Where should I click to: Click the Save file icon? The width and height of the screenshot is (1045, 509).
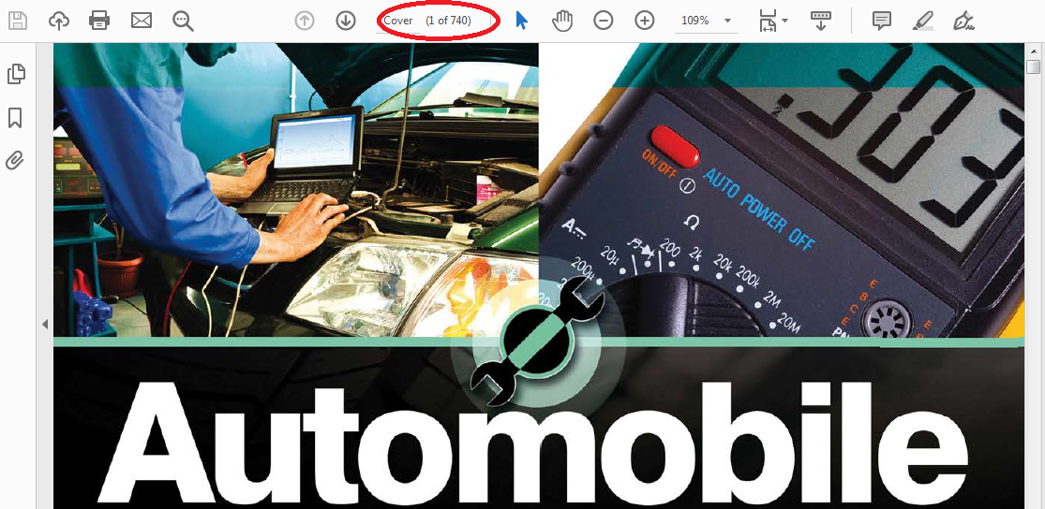(x=17, y=21)
